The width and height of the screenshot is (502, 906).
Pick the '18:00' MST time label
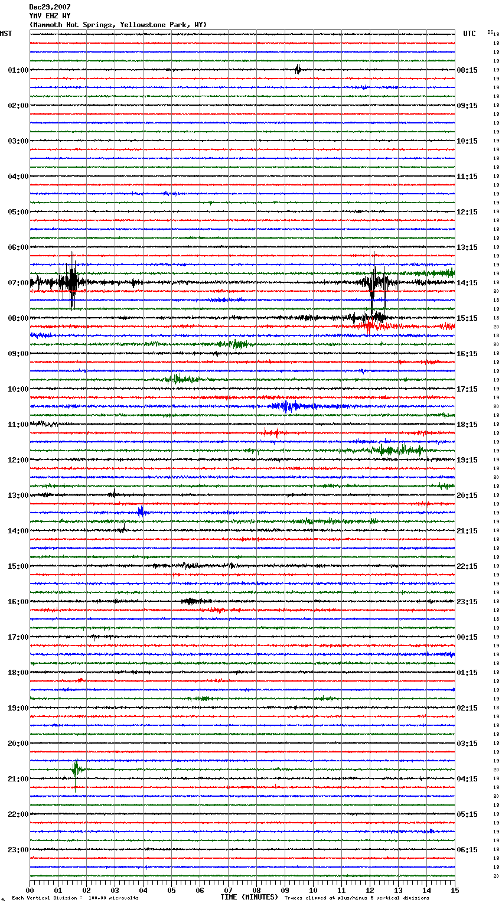tap(18, 673)
